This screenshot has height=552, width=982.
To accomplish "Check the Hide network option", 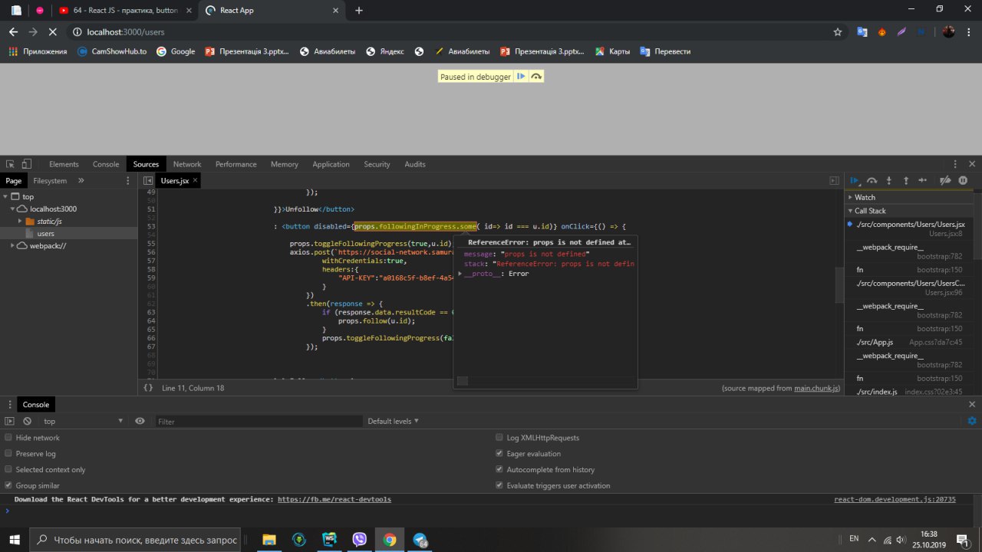I will 8,438.
